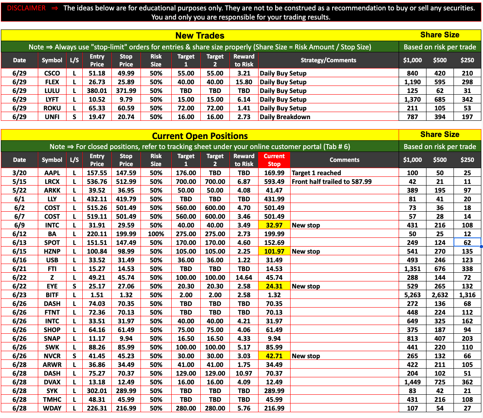The width and height of the screenshot is (483, 418).
Task: Select the WDAY symbol cell
Action: [x=52, y=408]
